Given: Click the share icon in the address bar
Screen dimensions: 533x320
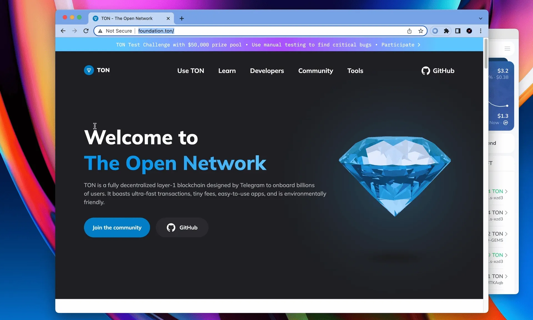Looking at the screenshot, I should tap(409, 31).
